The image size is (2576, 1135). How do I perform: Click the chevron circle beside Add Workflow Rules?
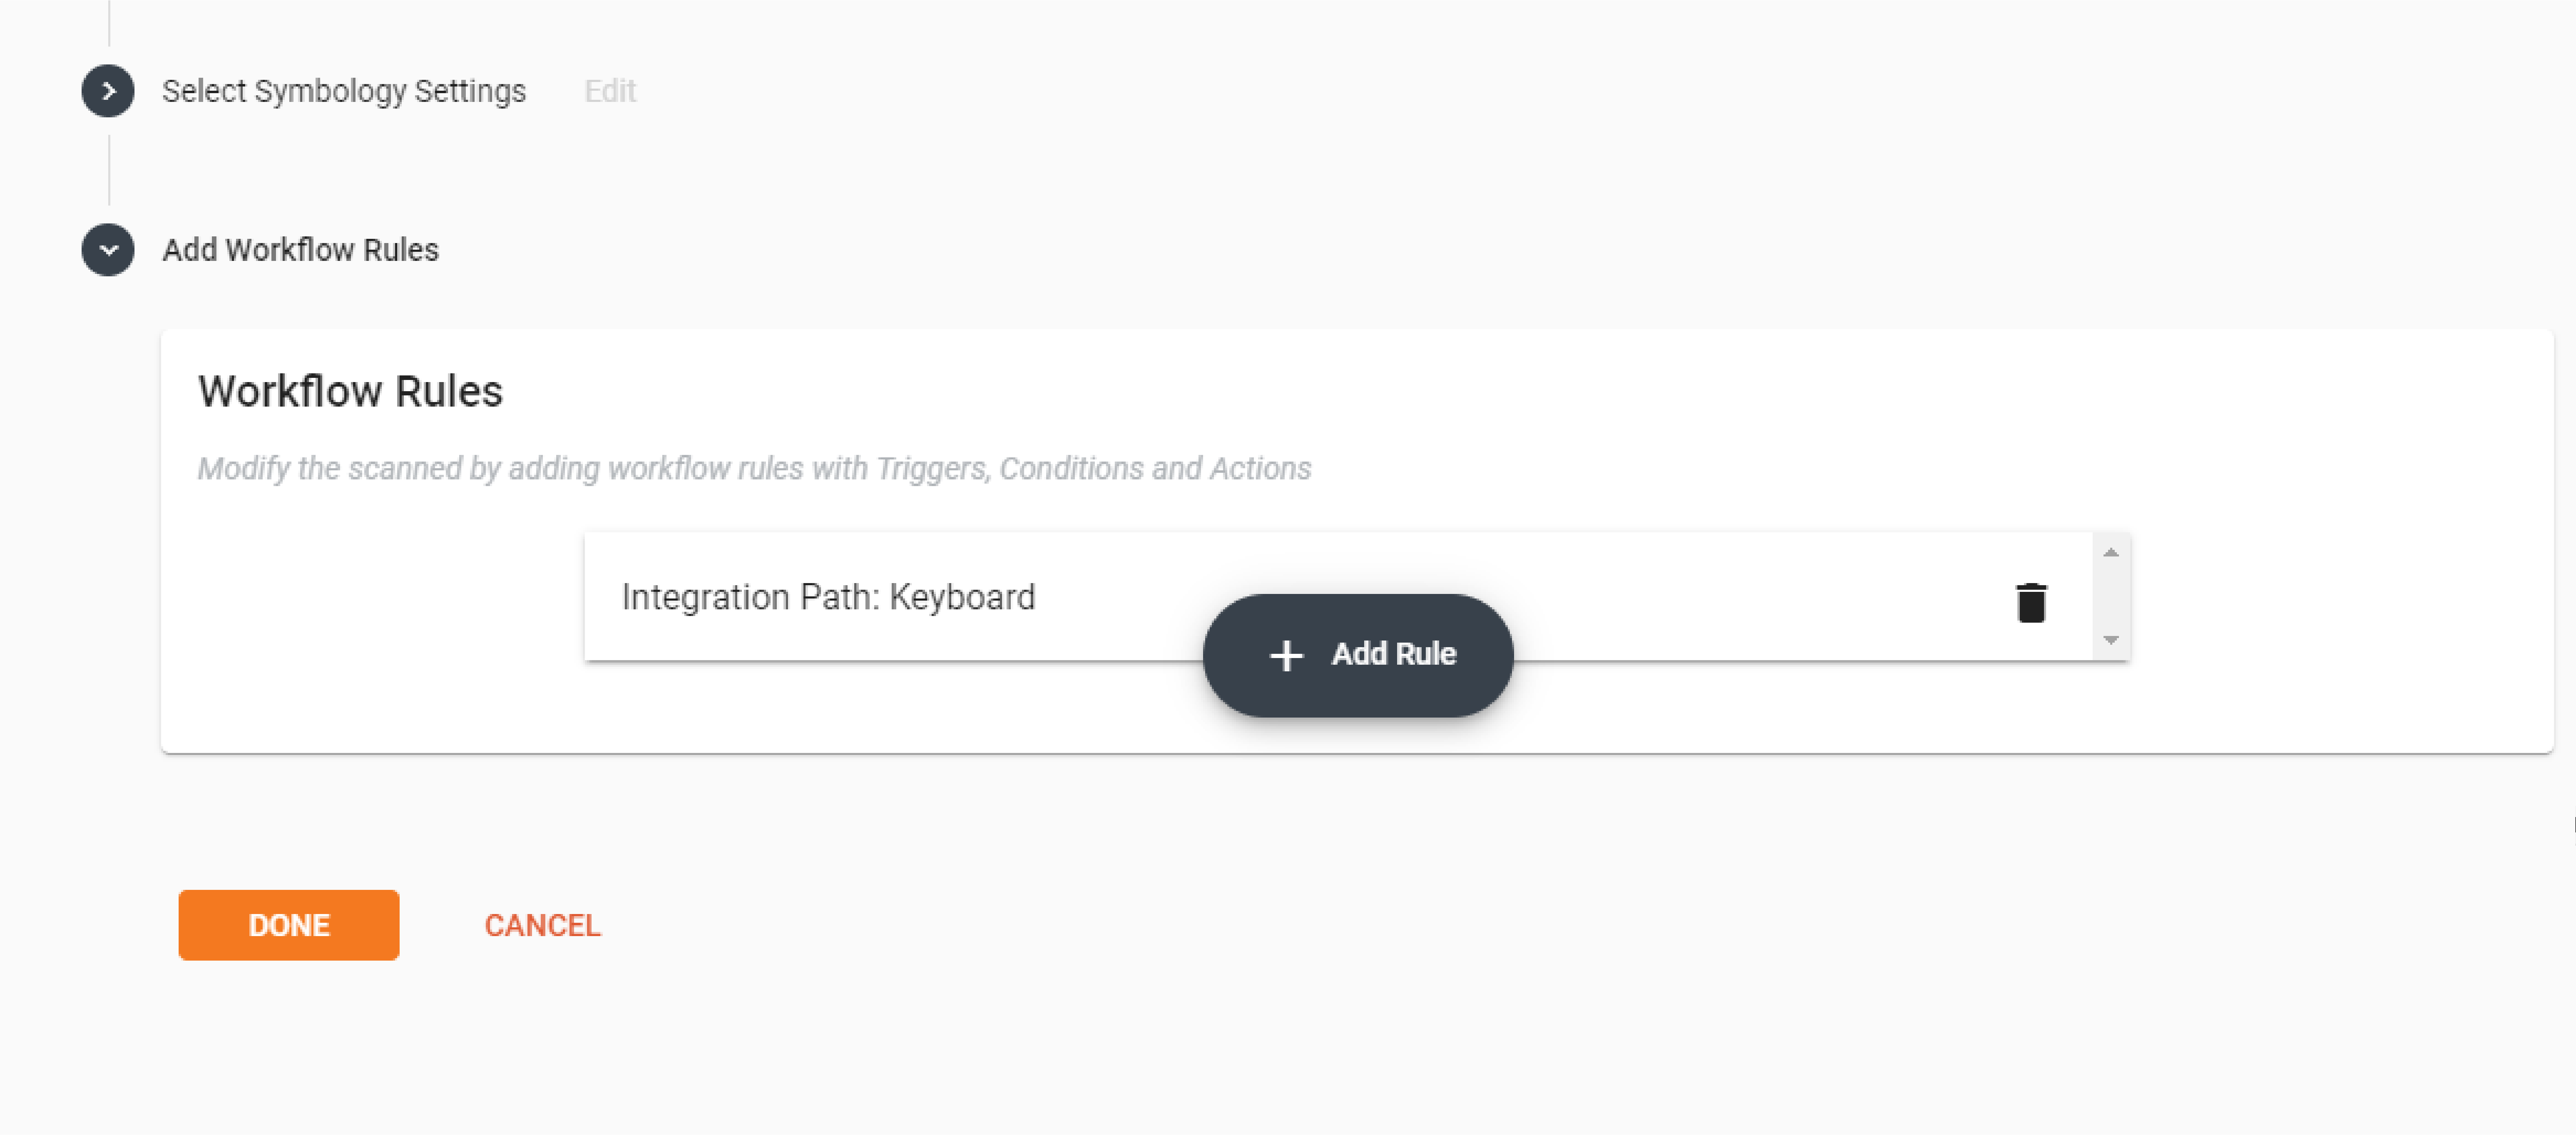[107, 250]
